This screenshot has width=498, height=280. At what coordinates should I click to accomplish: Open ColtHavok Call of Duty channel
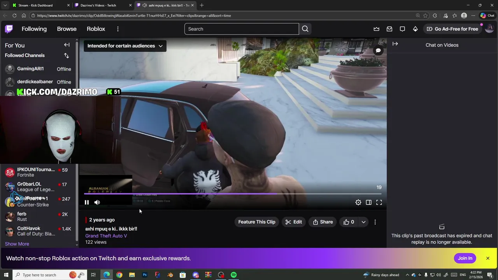(38, 231)
